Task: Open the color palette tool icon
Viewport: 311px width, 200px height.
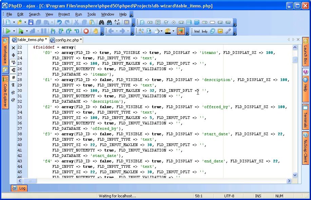Action: tap(168, 31)
